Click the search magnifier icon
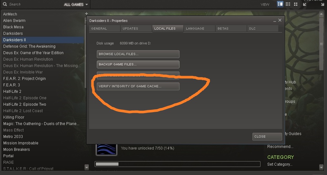Image resolution: width=327 pixels, height=175 pixels. 5,4
